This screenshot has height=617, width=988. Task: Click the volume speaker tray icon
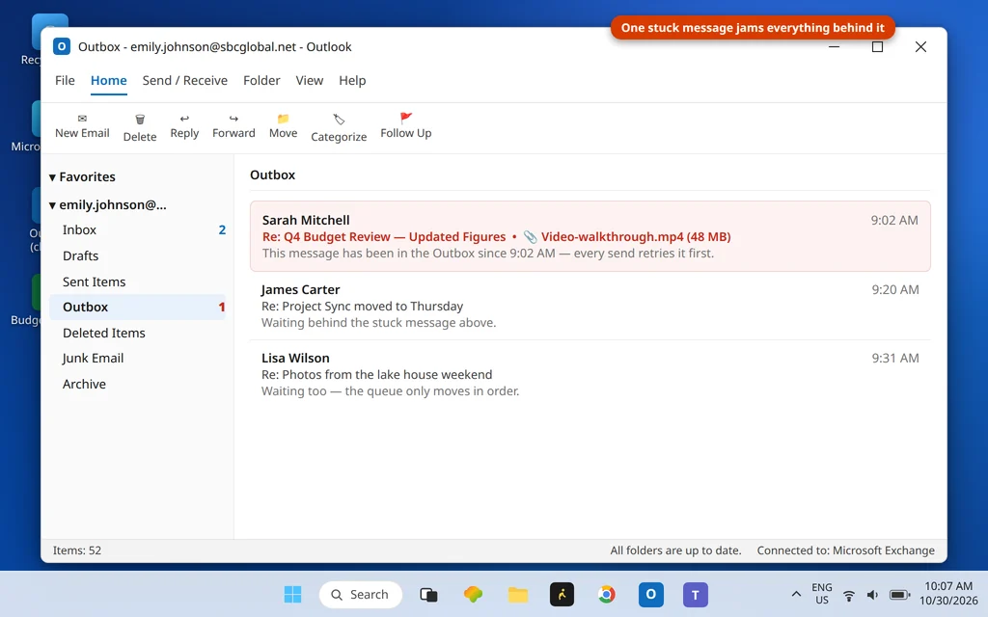(872, 595)
